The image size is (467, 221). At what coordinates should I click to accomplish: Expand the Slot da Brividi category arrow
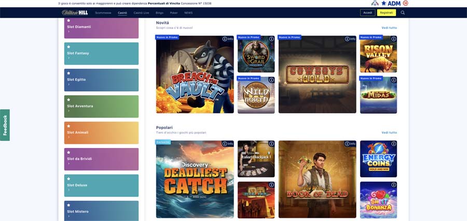[x=69, y=164]
